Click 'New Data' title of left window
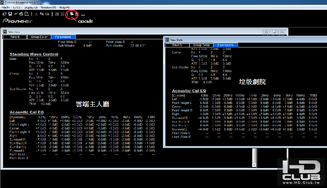The height and width of the screenshot is (188, 327). click(14, 32)
